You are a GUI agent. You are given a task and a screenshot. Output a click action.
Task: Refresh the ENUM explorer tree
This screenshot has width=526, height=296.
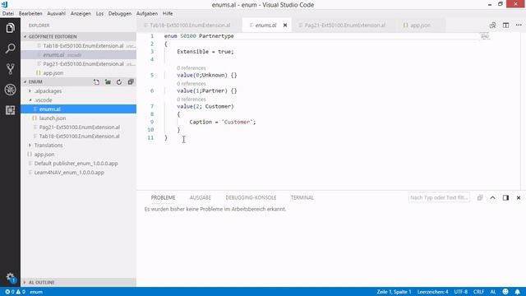119,82
